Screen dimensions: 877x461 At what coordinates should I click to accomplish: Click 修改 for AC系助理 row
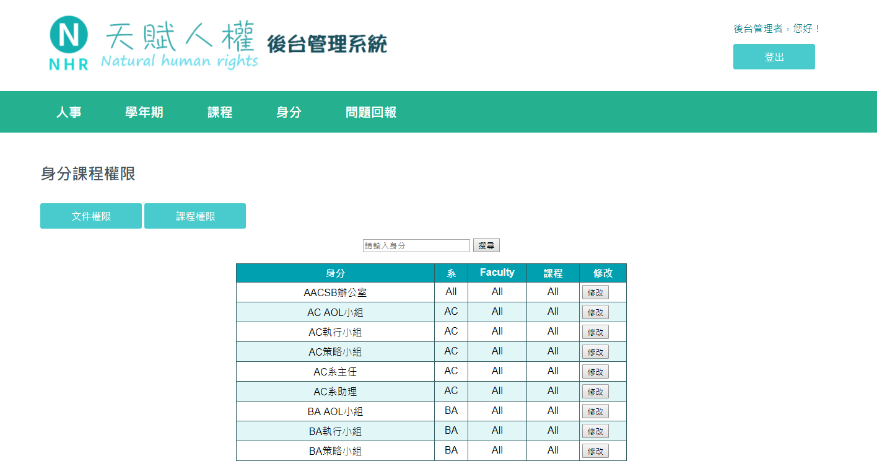coord(595,392)
